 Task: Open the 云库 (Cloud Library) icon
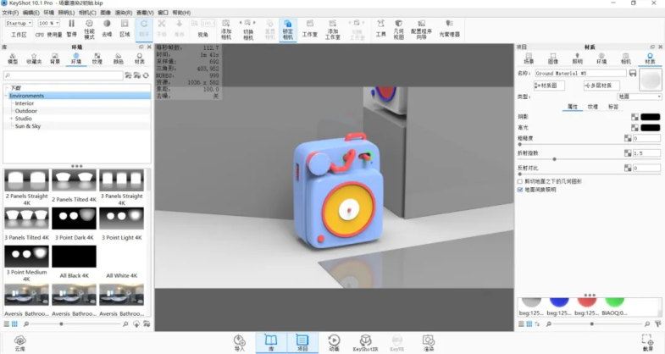[19, 340]
